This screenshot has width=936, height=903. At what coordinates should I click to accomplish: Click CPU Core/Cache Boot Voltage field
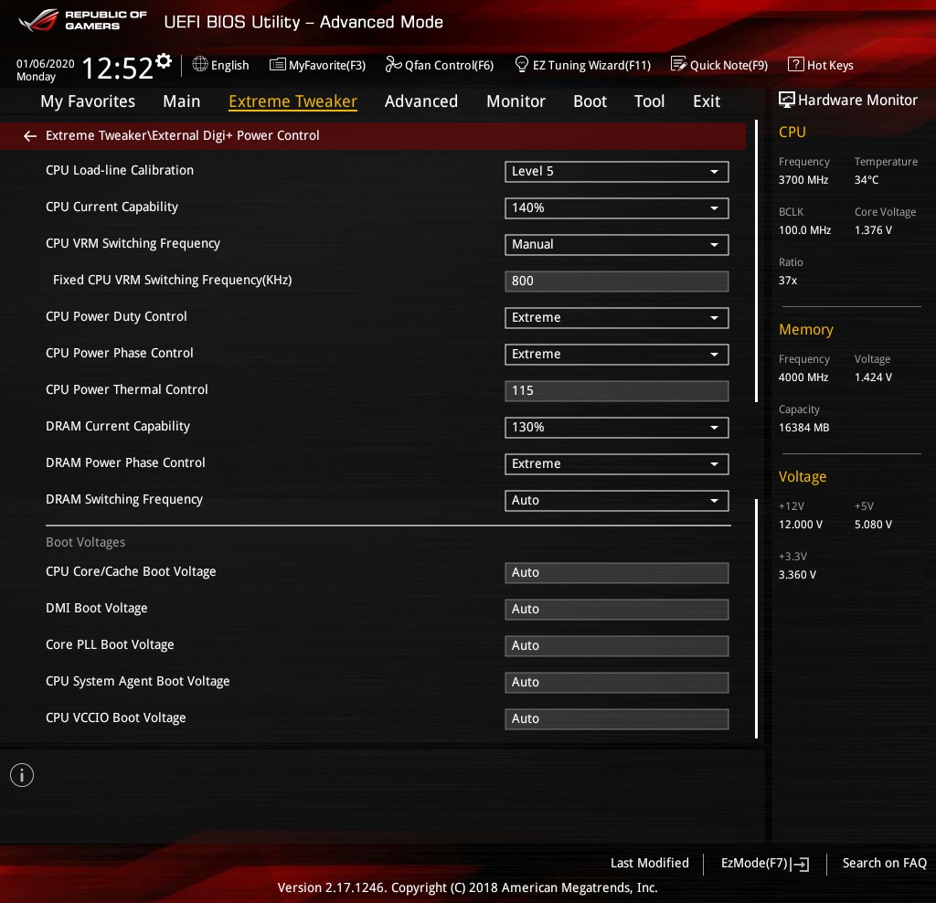pyautogui.click(x=617, y=573)
